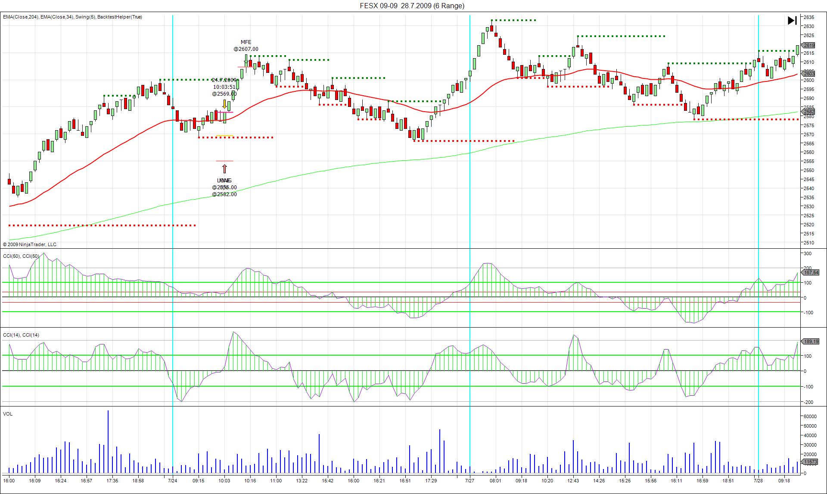Click the 7/24 date on time axis
This screenshot has width=827, height=494.
click(x=172, y=481)
